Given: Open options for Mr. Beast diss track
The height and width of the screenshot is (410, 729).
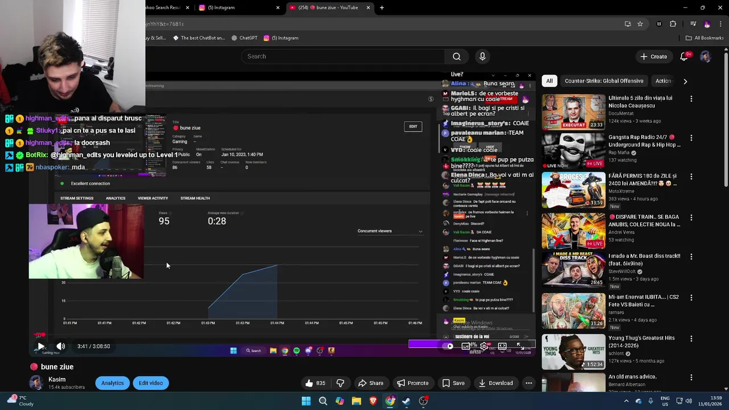Looking at the screenshot, I should 691,257.
